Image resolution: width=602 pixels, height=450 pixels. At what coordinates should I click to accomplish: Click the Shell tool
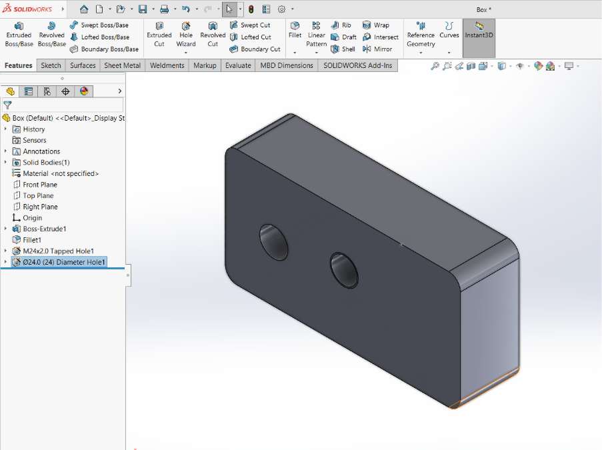(343, 49)
